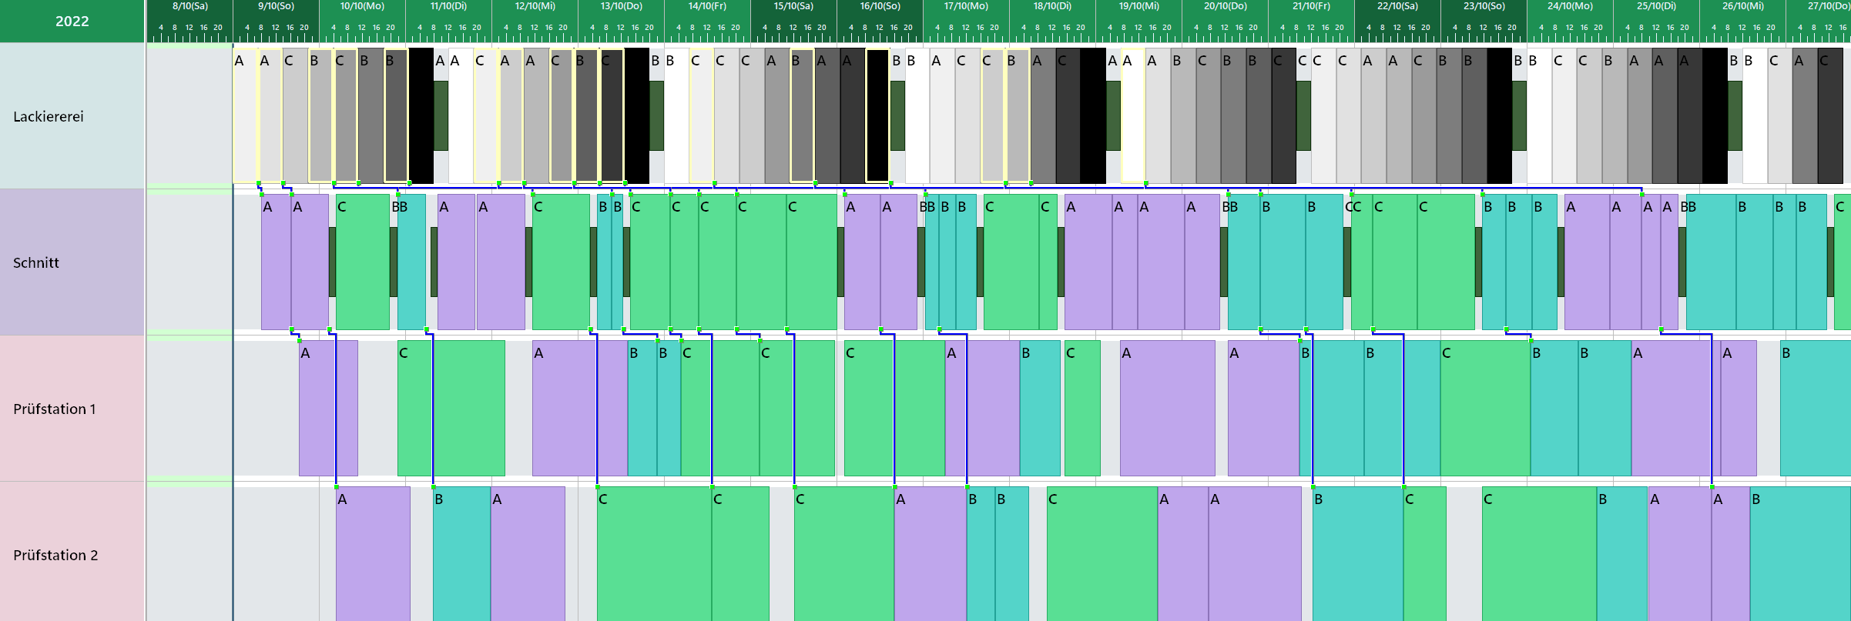This screenshot has width=1851, height=621.
Task: Select the Prüfstation 2 row label
Action: (x=55, y=555)
